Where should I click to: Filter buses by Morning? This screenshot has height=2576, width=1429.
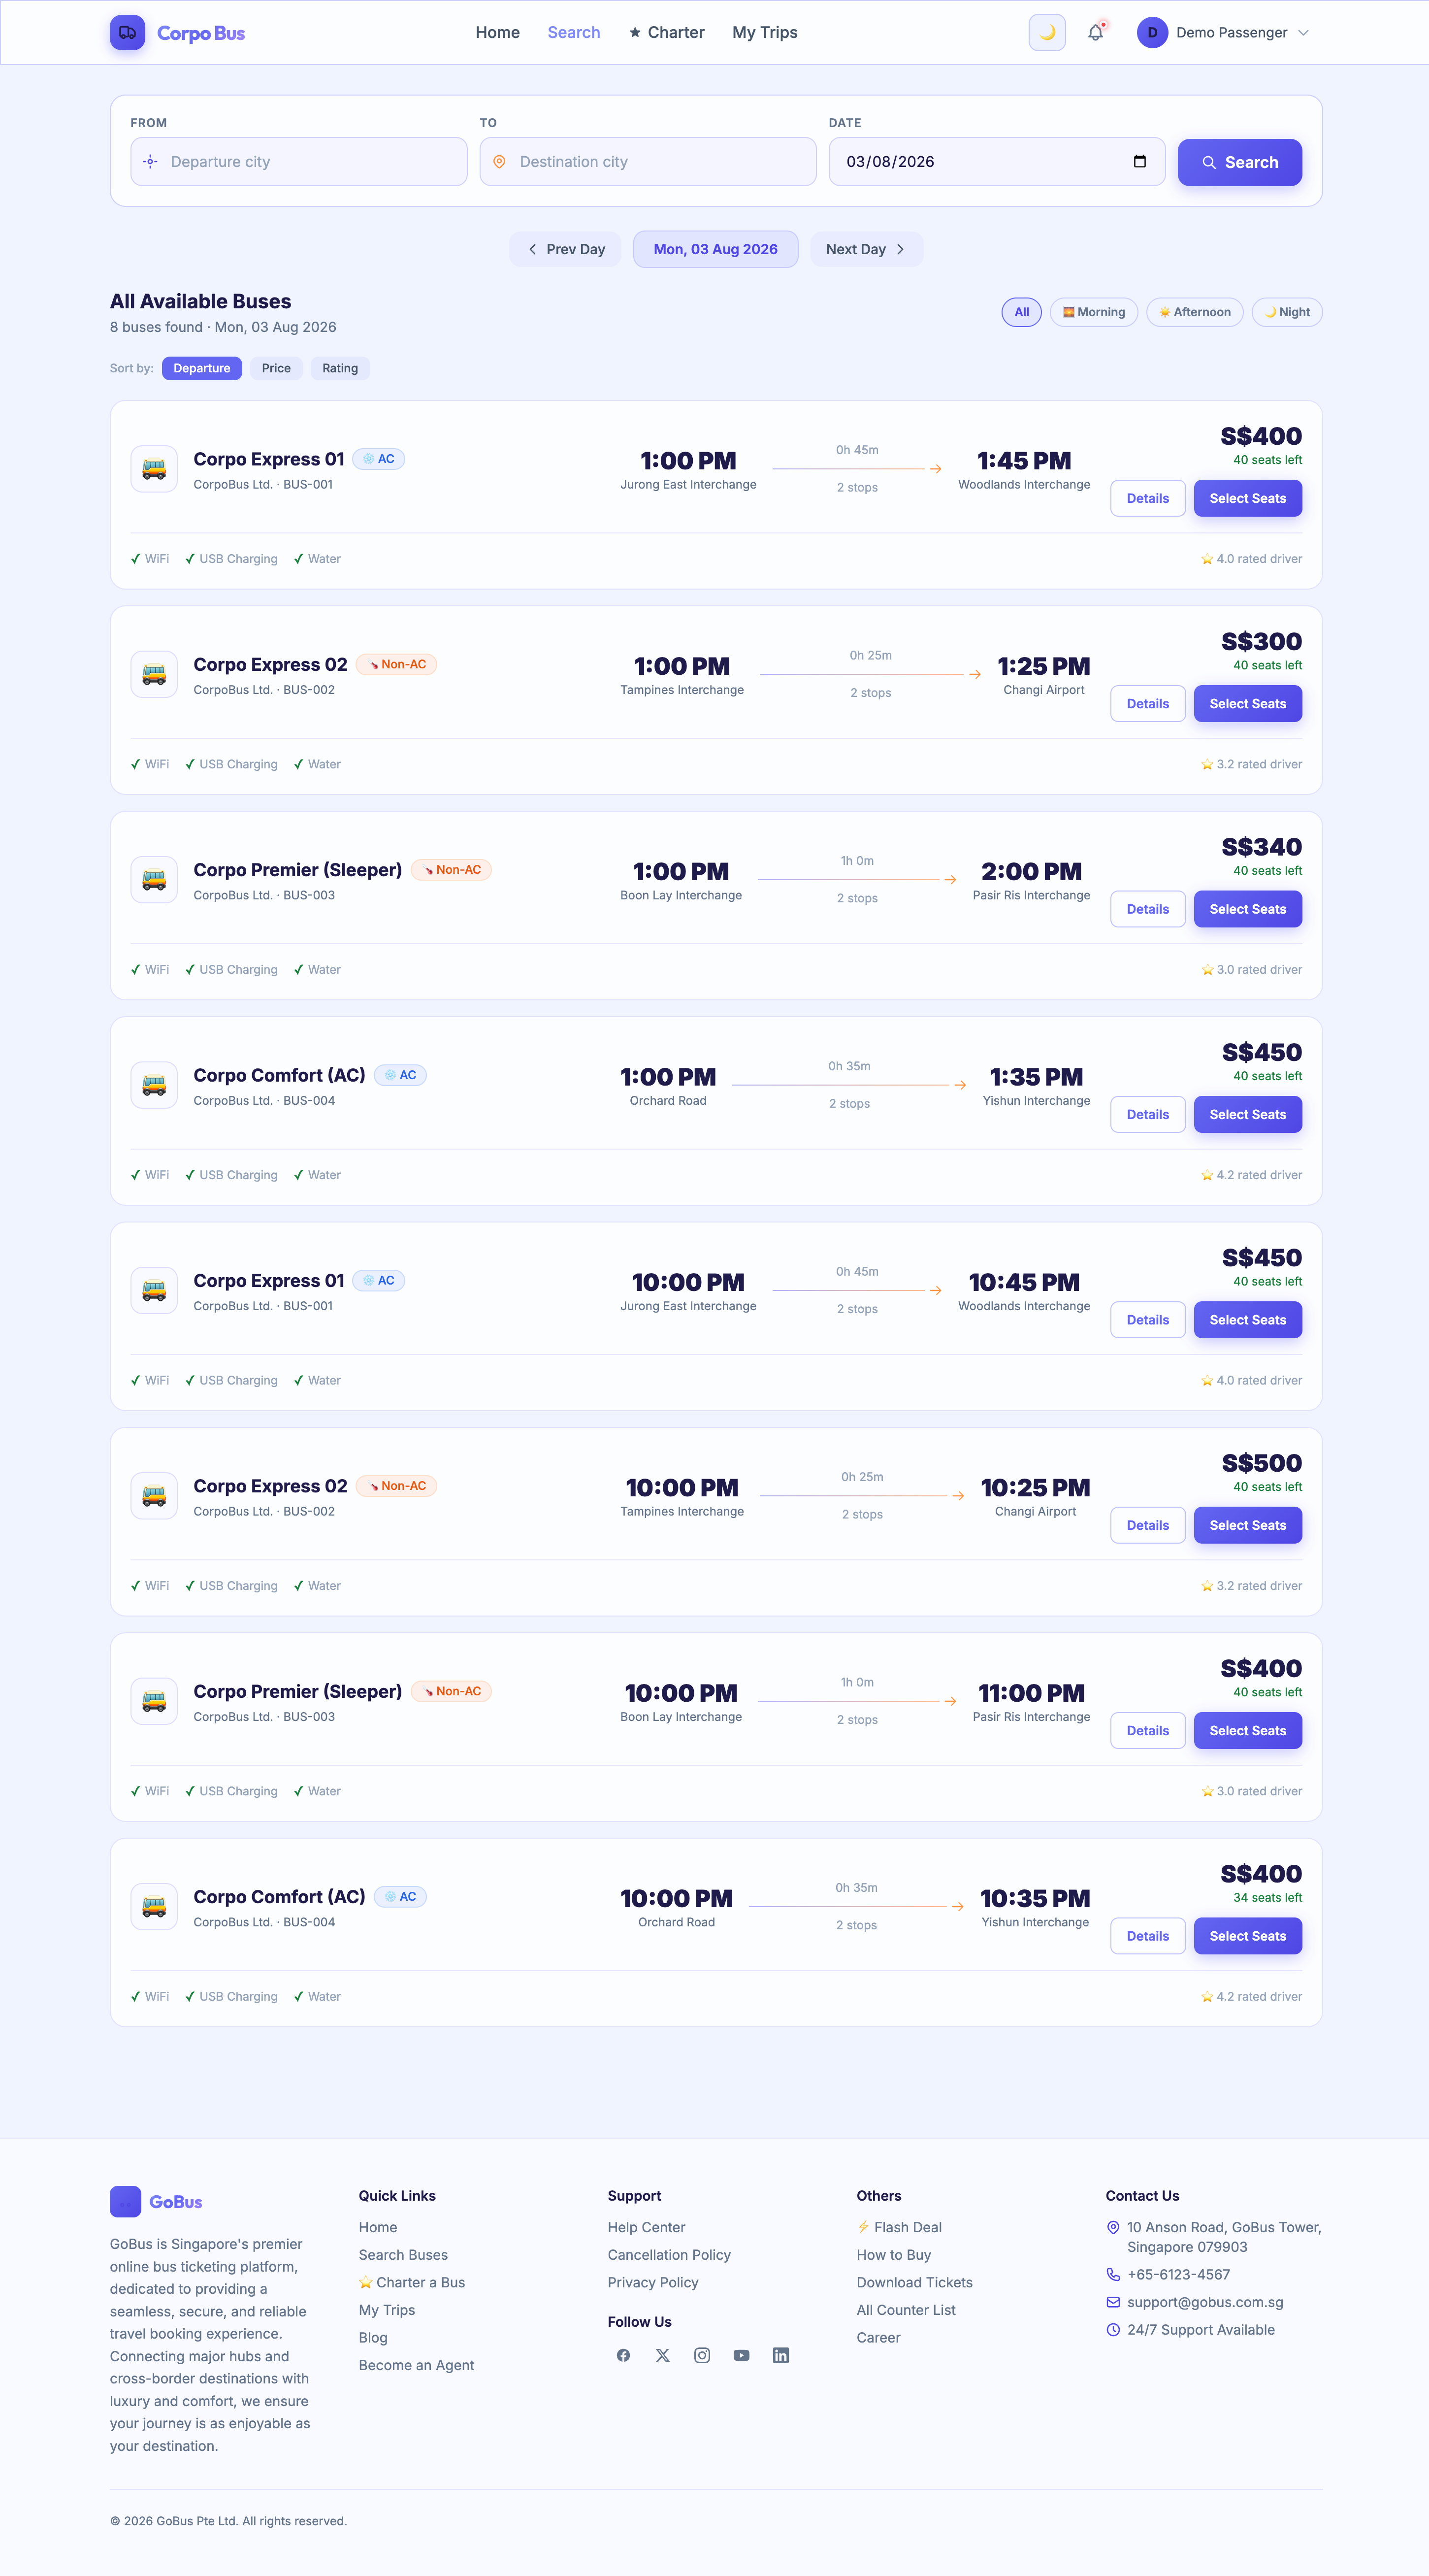coord(1094,312)
